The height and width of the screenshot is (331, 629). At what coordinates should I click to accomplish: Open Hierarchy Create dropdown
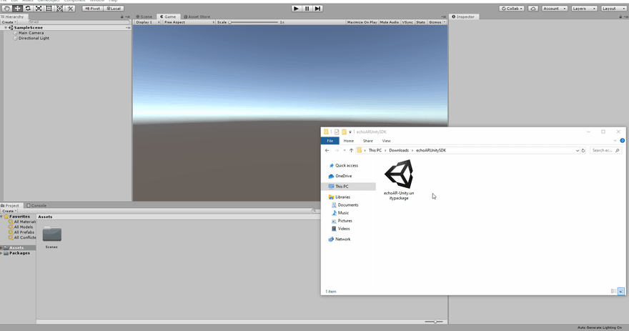point(9,22)
